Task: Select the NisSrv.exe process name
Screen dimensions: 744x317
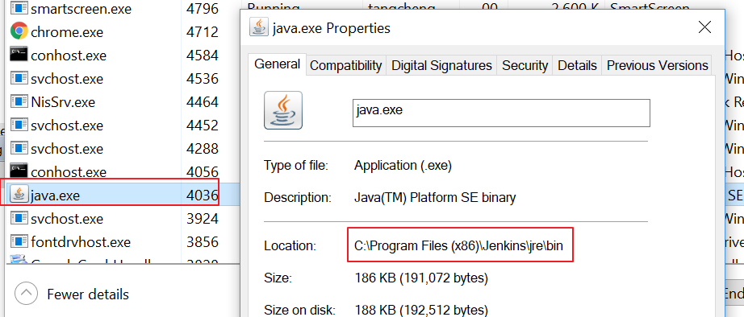Action: pyautogui.click(x=63, y=101)
